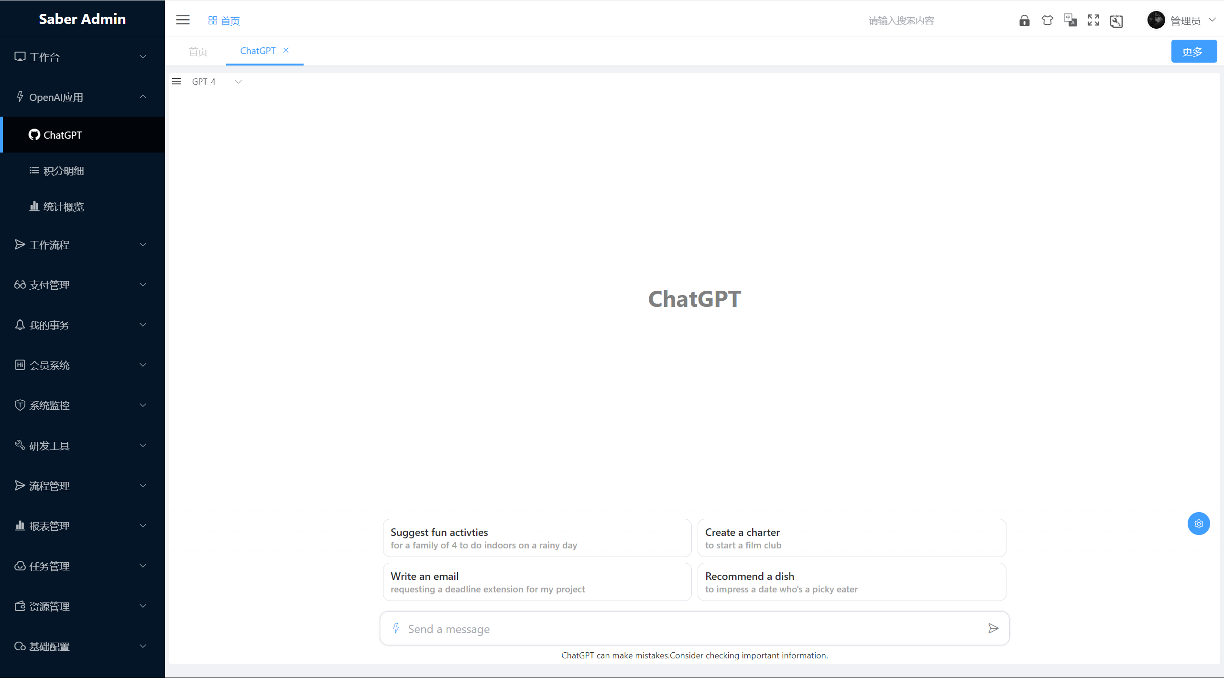The height and width of the screenshot is (678, 1224).
Task: Click the Saber Admin logo title
Action: pyautogui.click(x=82, y=19)
